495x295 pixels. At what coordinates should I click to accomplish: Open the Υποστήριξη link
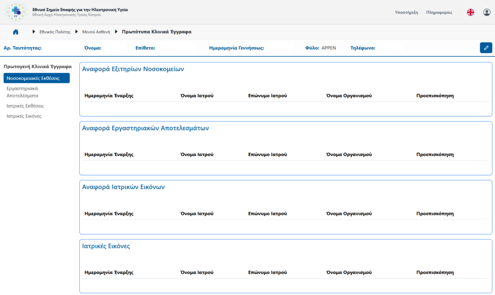pos(406,12)
